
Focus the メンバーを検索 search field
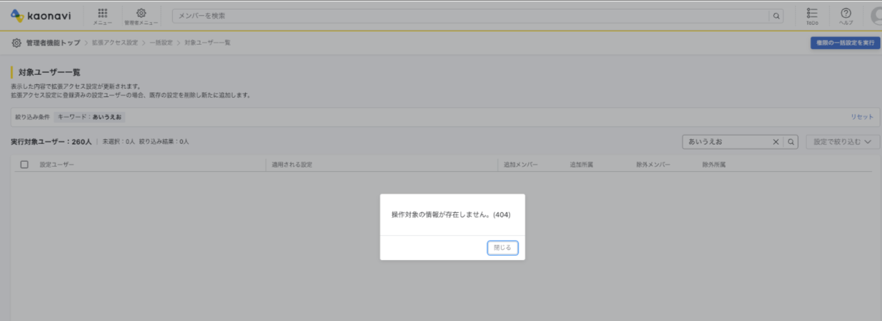(471, 16)
